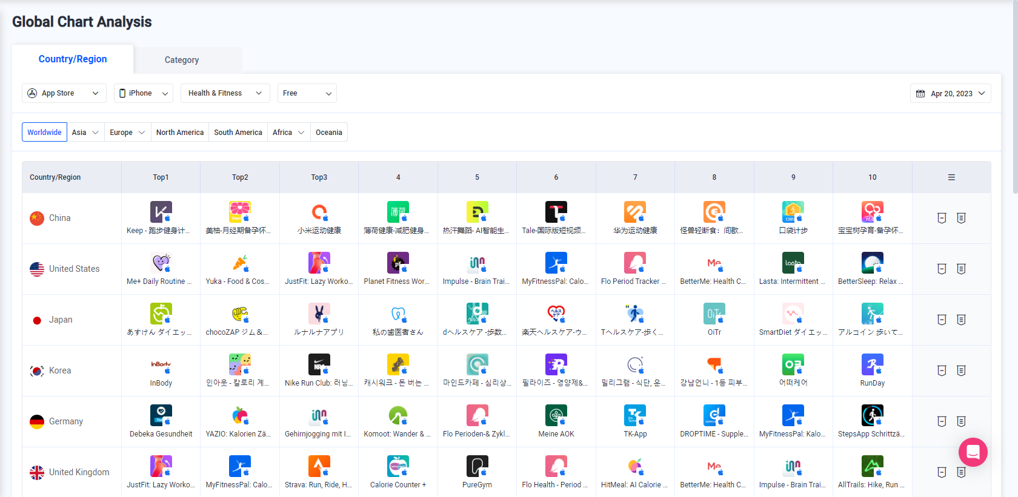Click the Germany country link

point(66,421)
